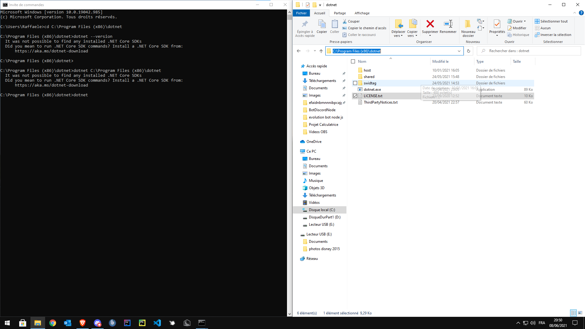This screenshot has height=329, width=585.
Task: Click the command prompt vertical scrollbar down arrow
Action: point(289,314)
